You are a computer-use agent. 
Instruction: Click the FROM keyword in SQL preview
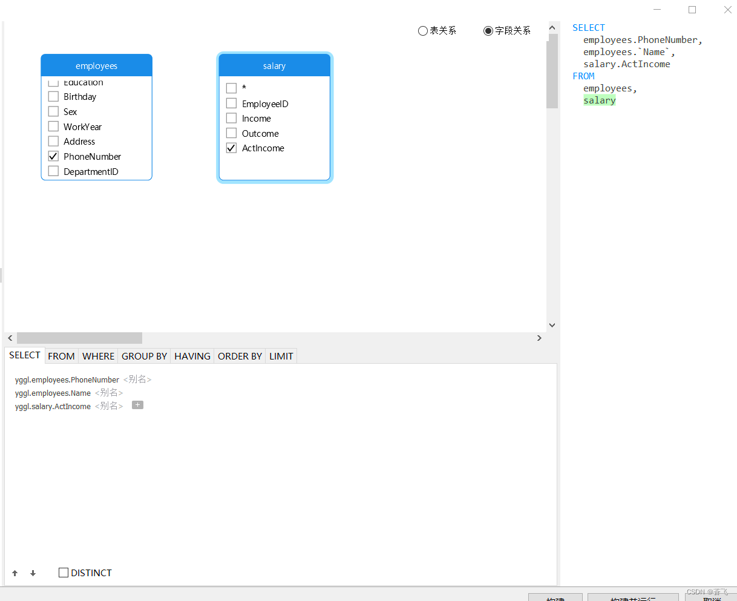point(583,76)
